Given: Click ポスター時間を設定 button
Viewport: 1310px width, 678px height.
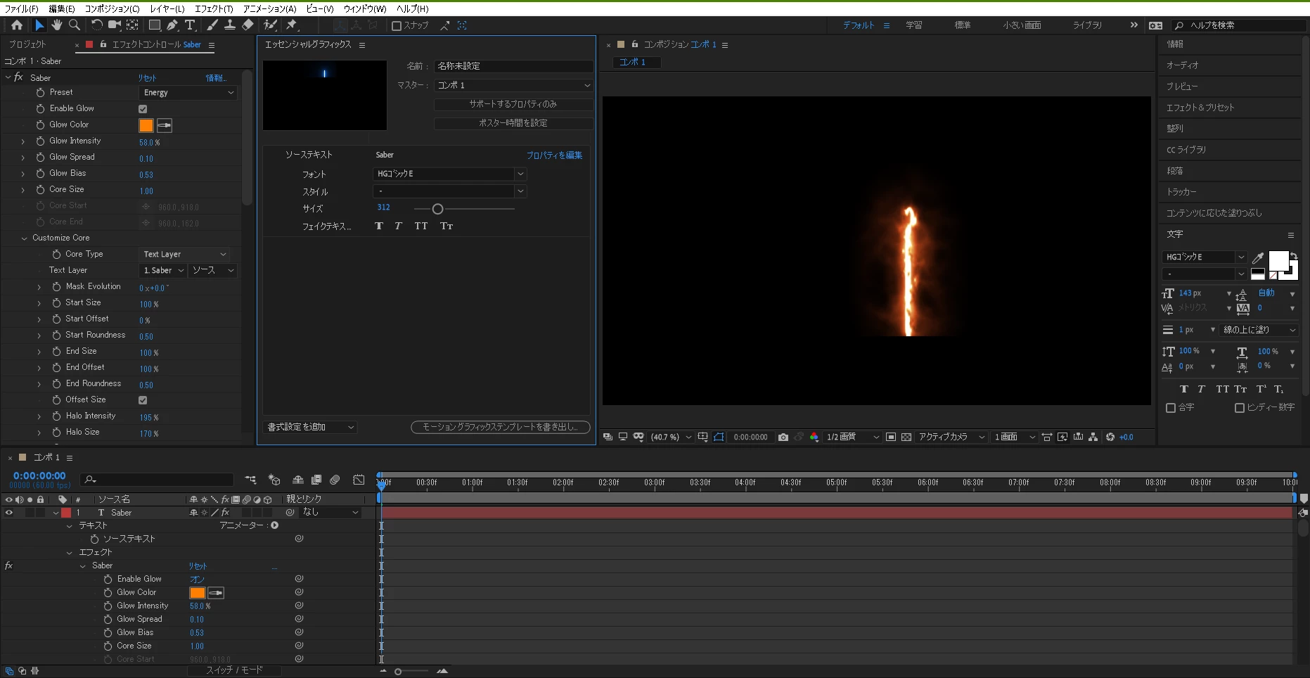Looking at the screenshot, I should click(x=513, y=123).
